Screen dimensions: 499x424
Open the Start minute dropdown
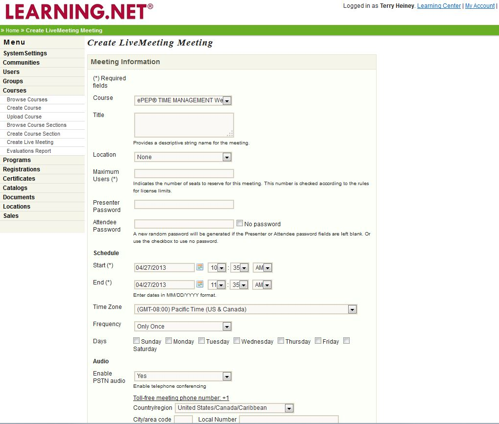coord(239,268)
